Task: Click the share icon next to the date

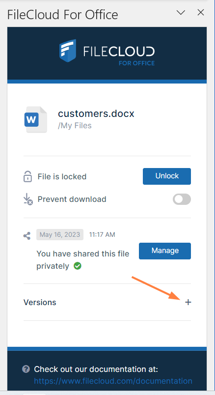Action: [27, 236]
